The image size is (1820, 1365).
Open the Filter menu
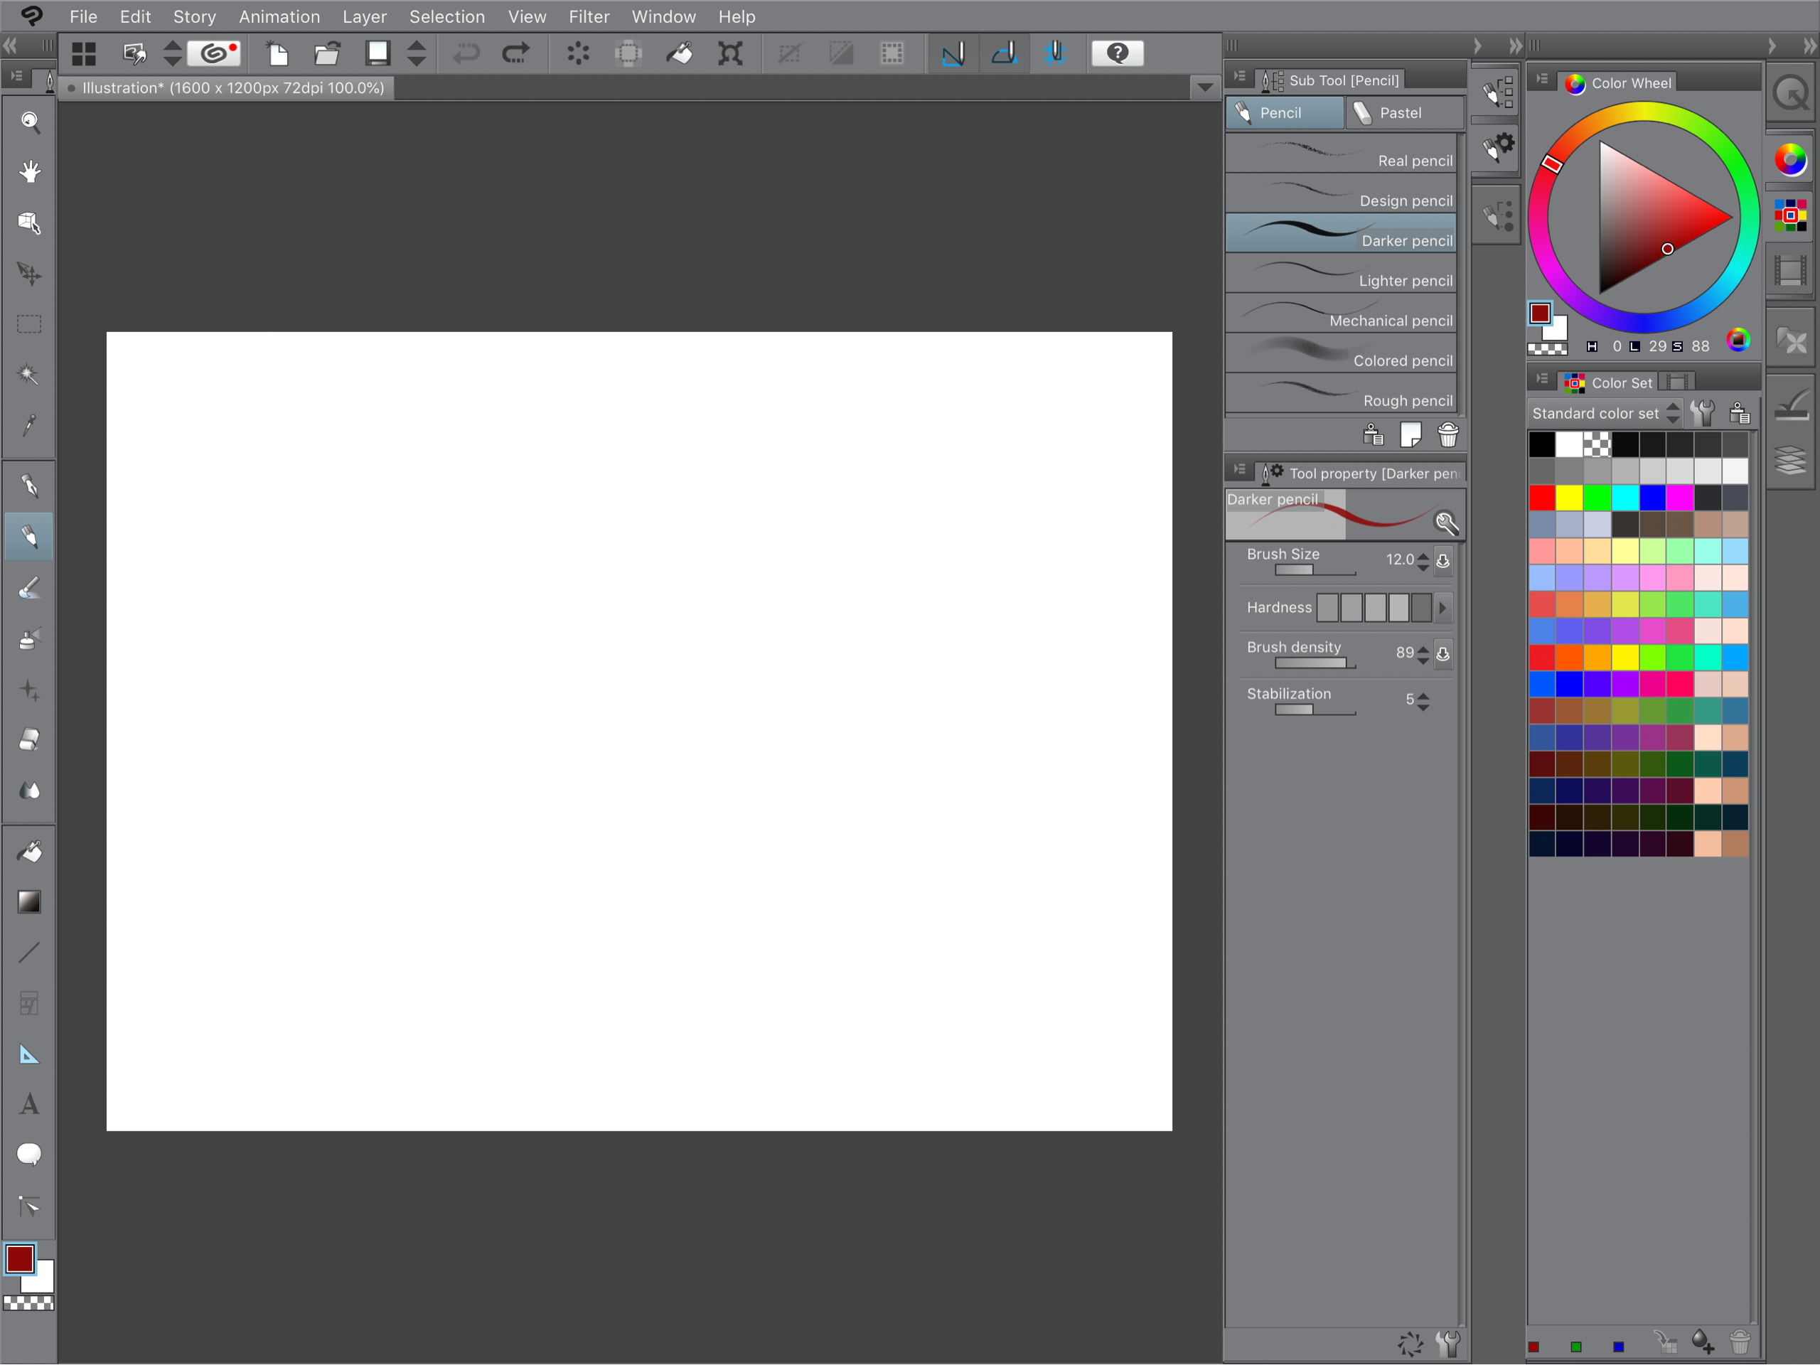coord(588,16)
